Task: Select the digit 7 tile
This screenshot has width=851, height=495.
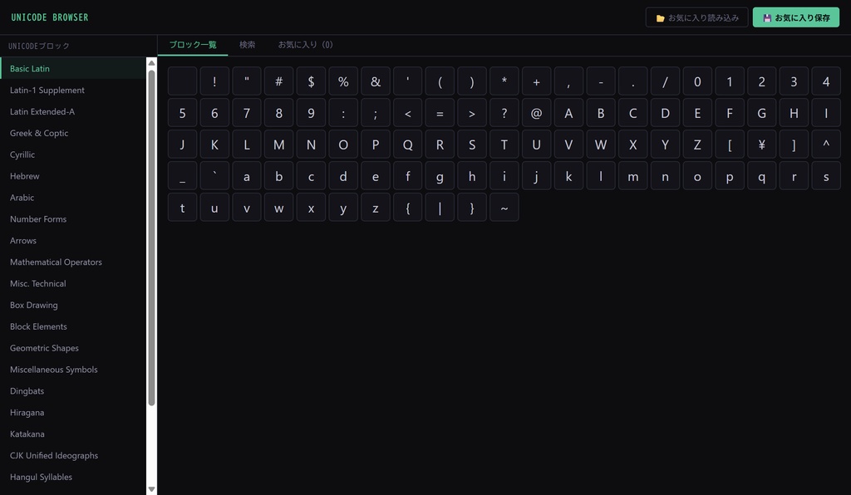Action: tap(246, 113)
